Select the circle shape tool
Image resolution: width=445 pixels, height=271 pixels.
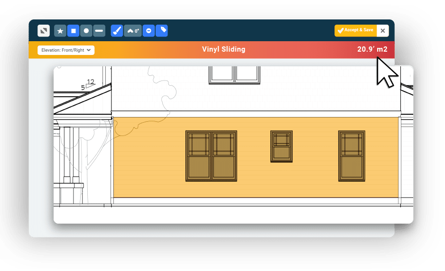pyautogui.click(x=86, y=31)
